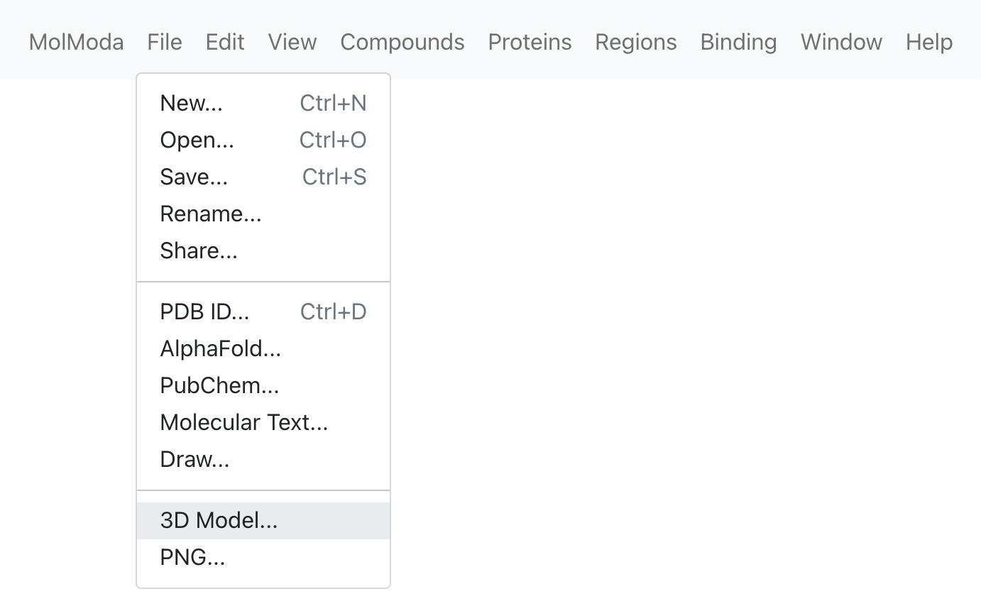Choose New... from File menu
981x606 pixels.
point(263,104)
